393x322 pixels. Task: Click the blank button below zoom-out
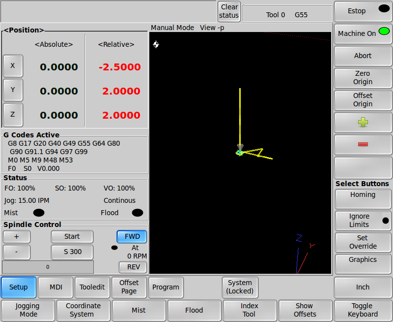(363, 168)
